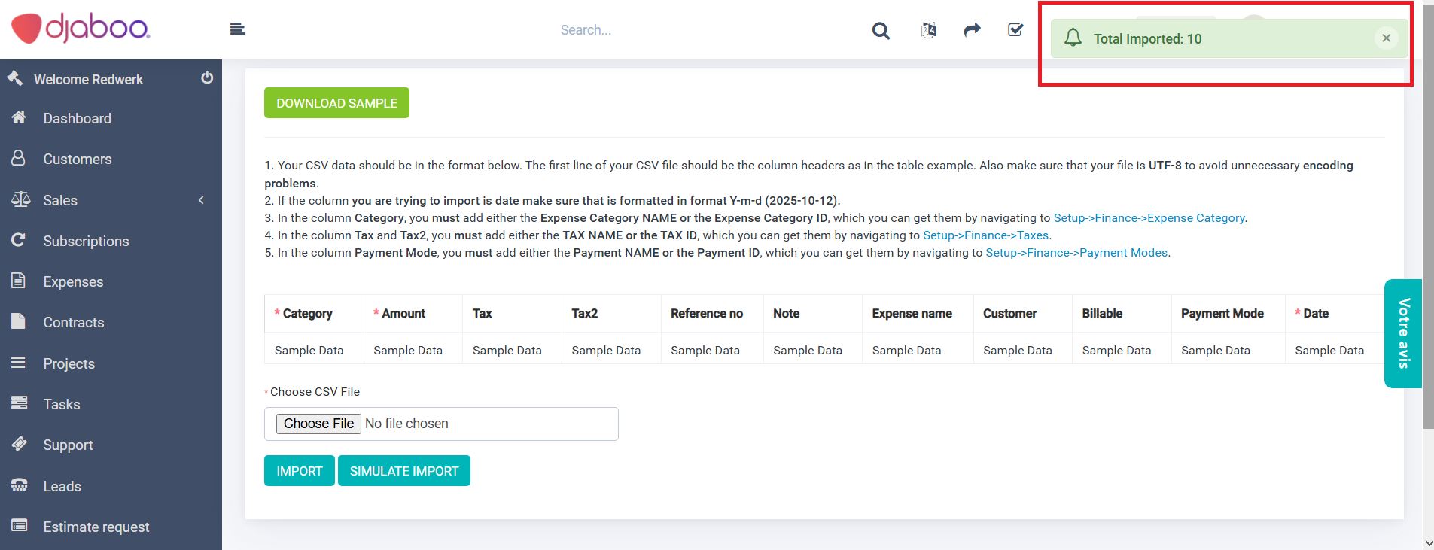Click the page vertical scrollbar
Viewport: 1434px width, 550px height.
tap(1428, 218)
